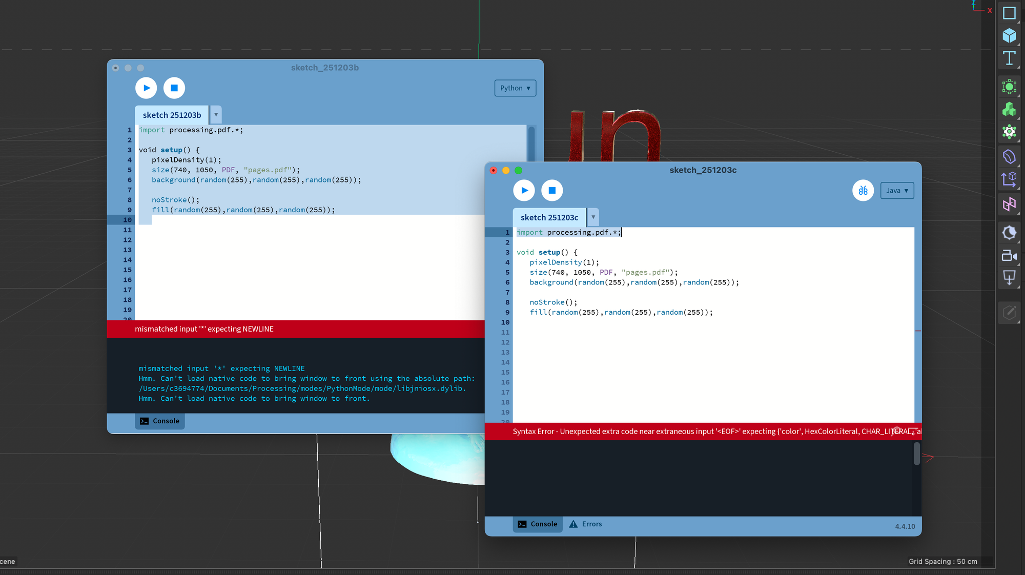Select Console tab in sketch_251203c
Screen dimensions: 1025x575
point(538,524)
